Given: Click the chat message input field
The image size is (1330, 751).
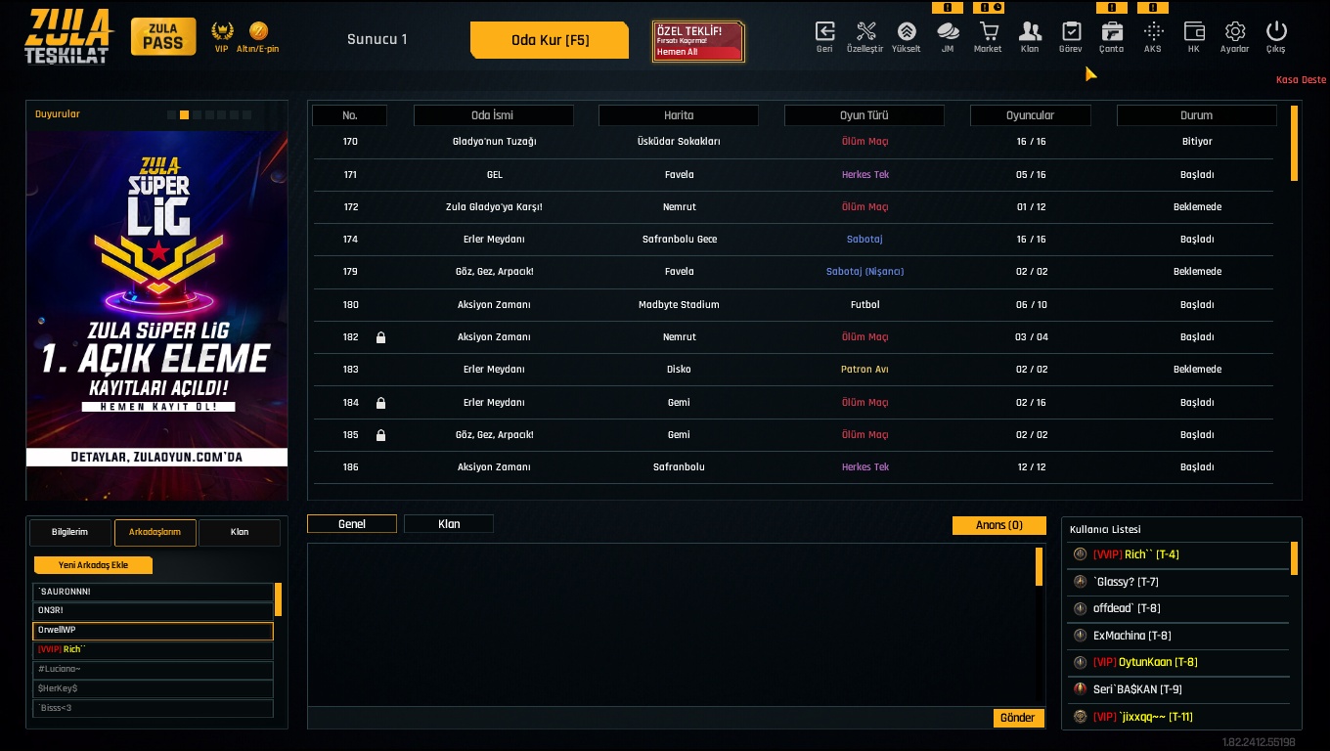Looking at the screenshot, I should pyautogui.click(x=649, y=718).
